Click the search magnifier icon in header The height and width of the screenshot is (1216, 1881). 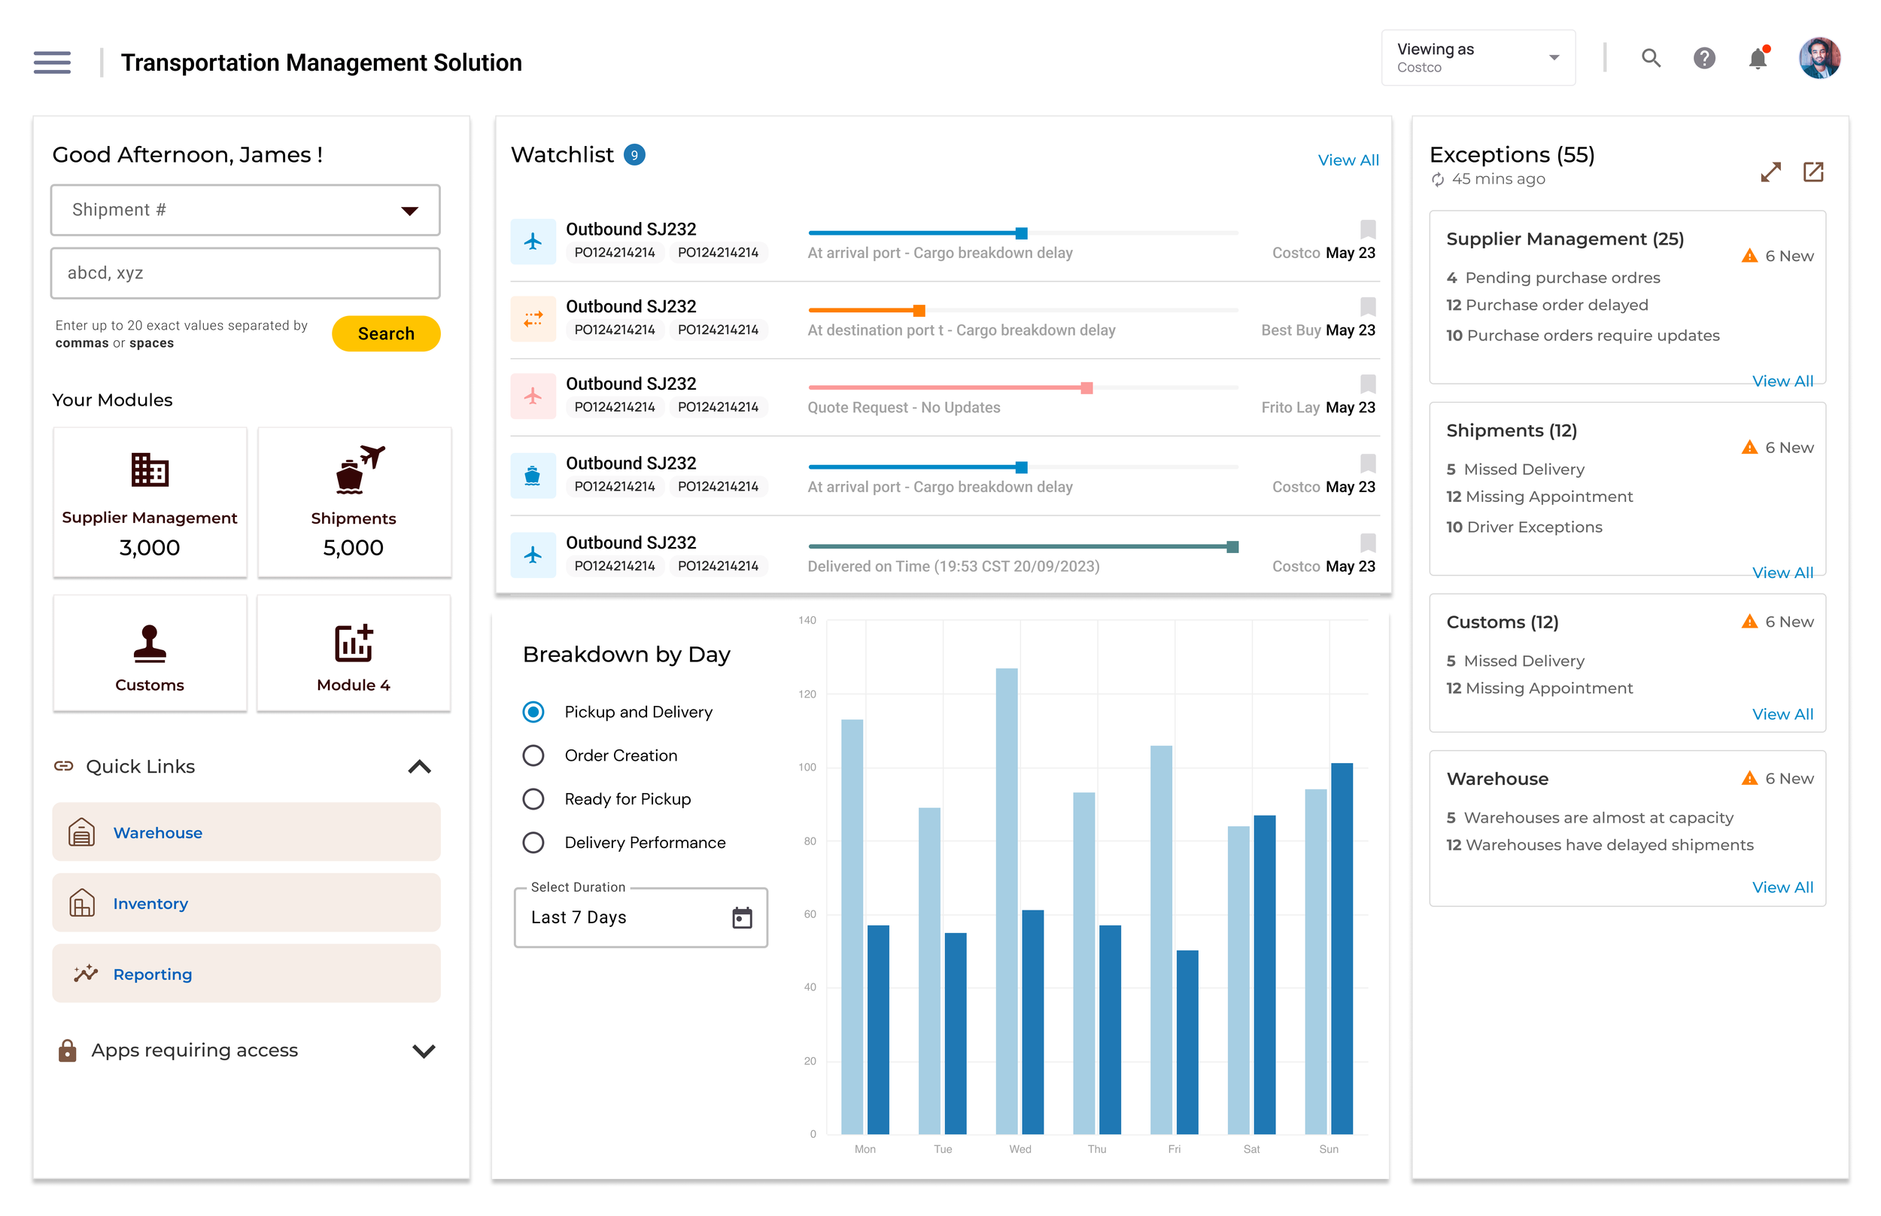1650,59
